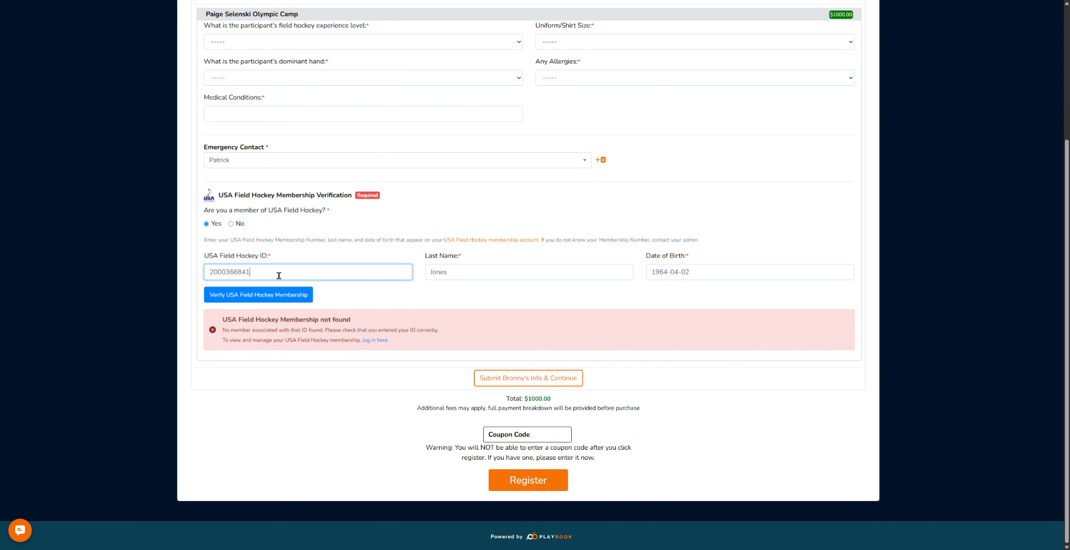Click the Coupon Code input field
This screenshot has width=1070, height=550.
527,435
